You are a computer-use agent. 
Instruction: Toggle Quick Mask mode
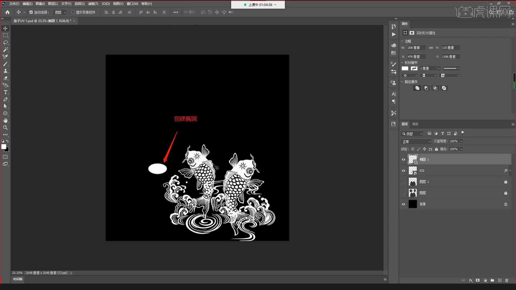(5, 157)
